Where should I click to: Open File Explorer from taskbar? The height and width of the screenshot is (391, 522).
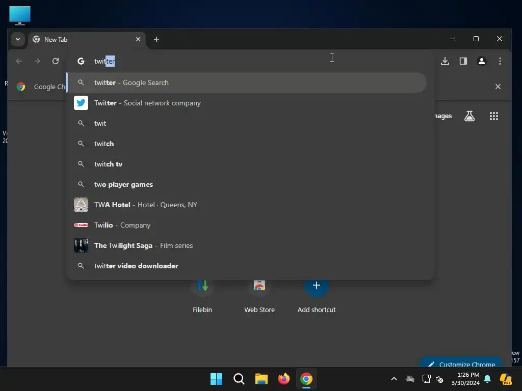pyautogui.click(x=262, y=379)
